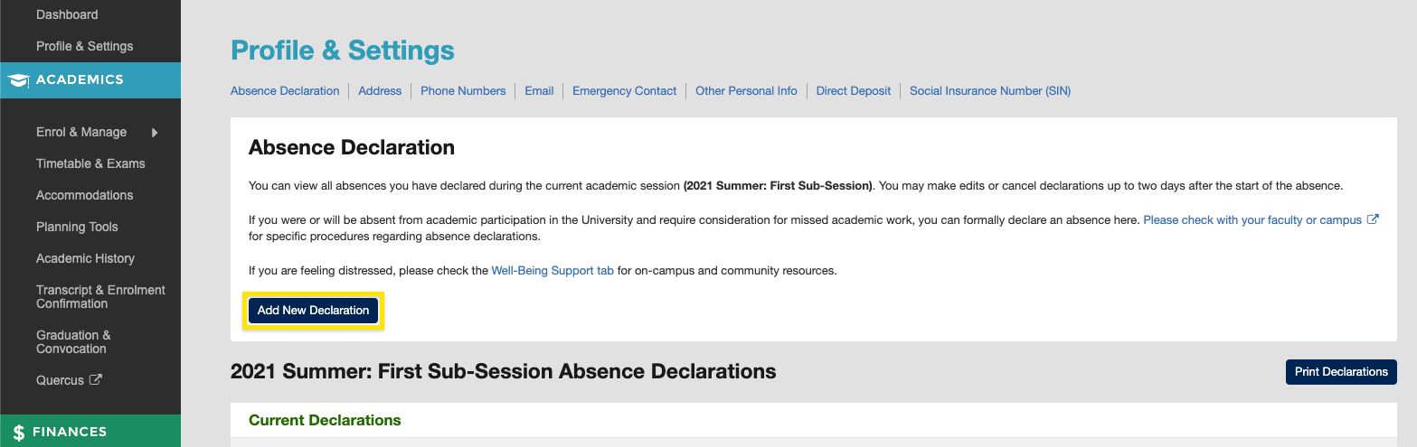Click the Print Declarations button
Image resolution: width=1417 pixels, height=447 pixels.
pos(1341,372)
